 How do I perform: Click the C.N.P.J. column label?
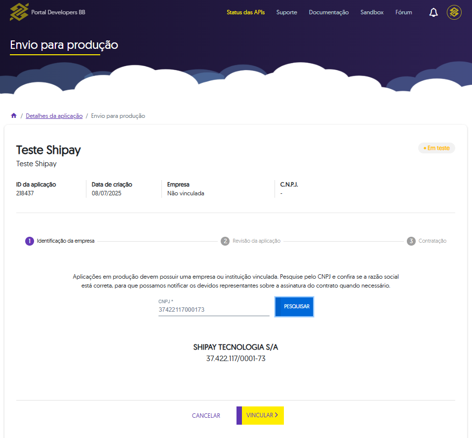click(289, 184)
